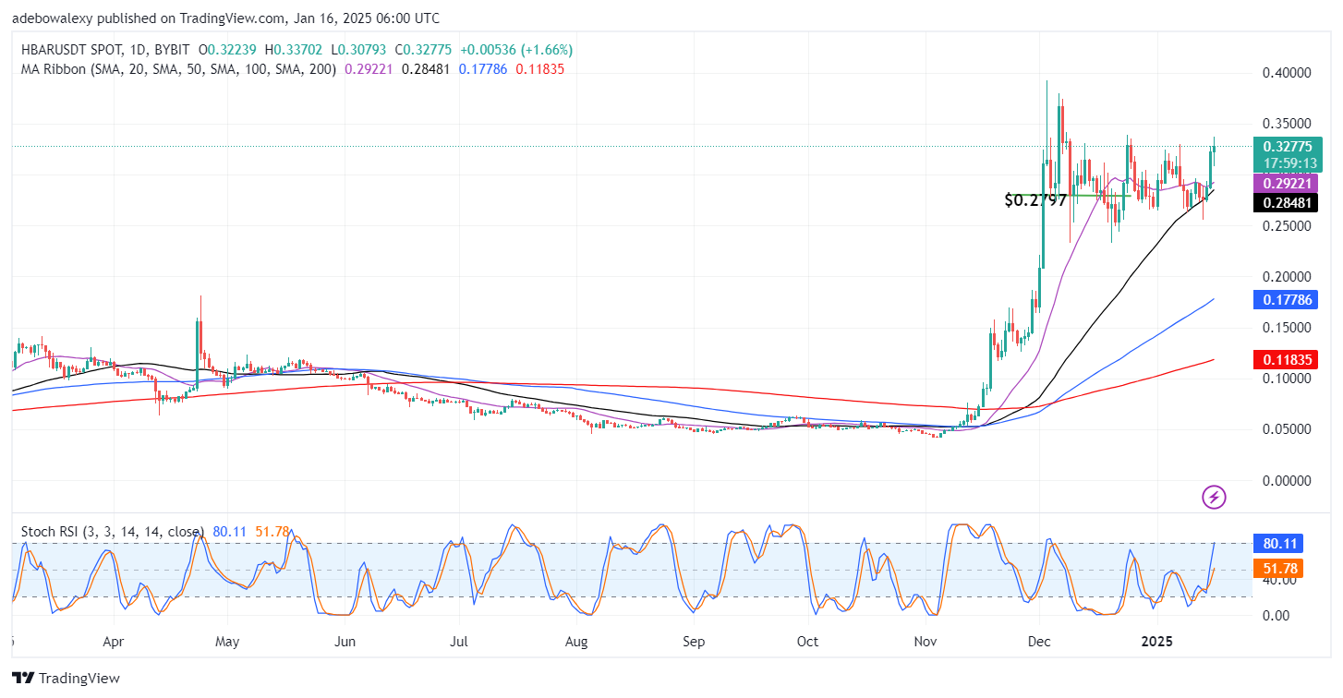Click the current price label 0.32775
Screen dimensions: 1343x698
tap(1288, 147)
